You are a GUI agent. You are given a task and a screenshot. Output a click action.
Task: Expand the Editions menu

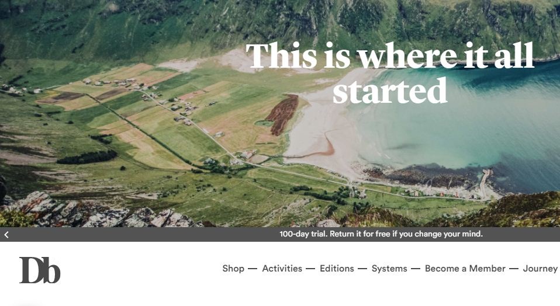click(x=337, y=269)
